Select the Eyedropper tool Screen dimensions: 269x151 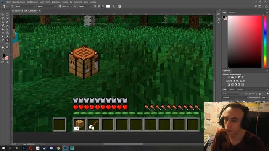[x=7, y=22]
